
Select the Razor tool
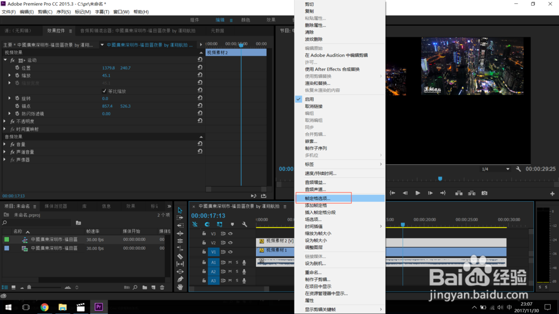coord(180,256)
